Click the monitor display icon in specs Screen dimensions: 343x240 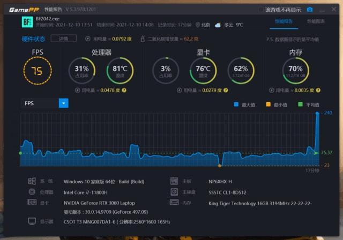pos(32,221)
